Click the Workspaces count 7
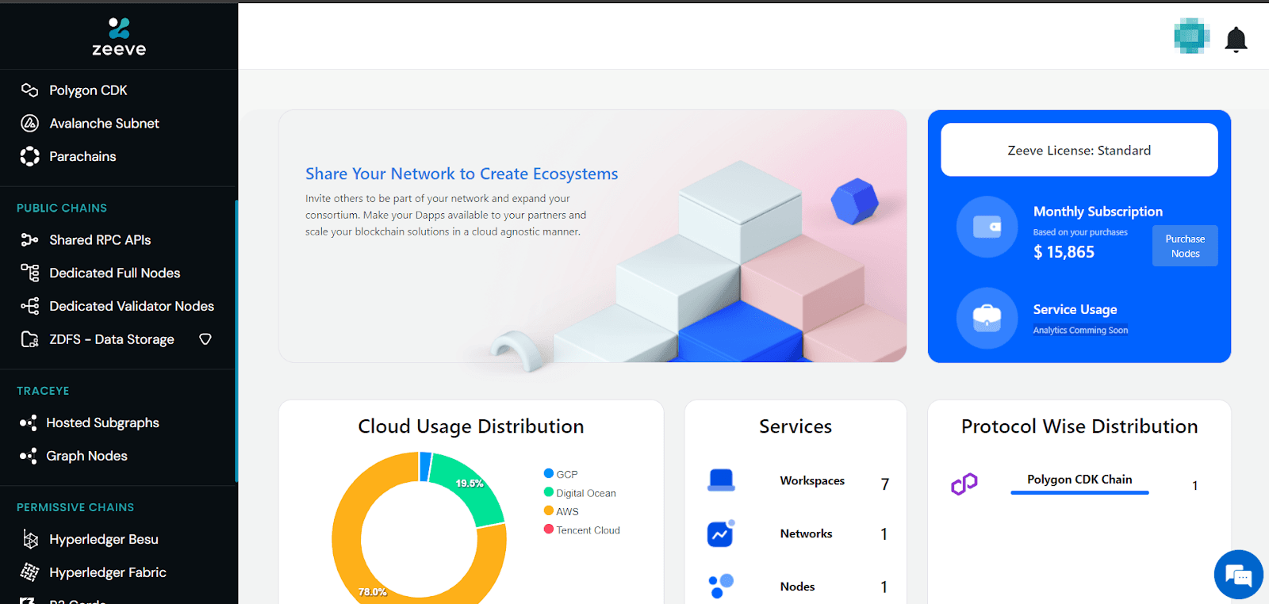Viewport: 1269px width, 604px height. pyautogui.click(x=885, y=484)
